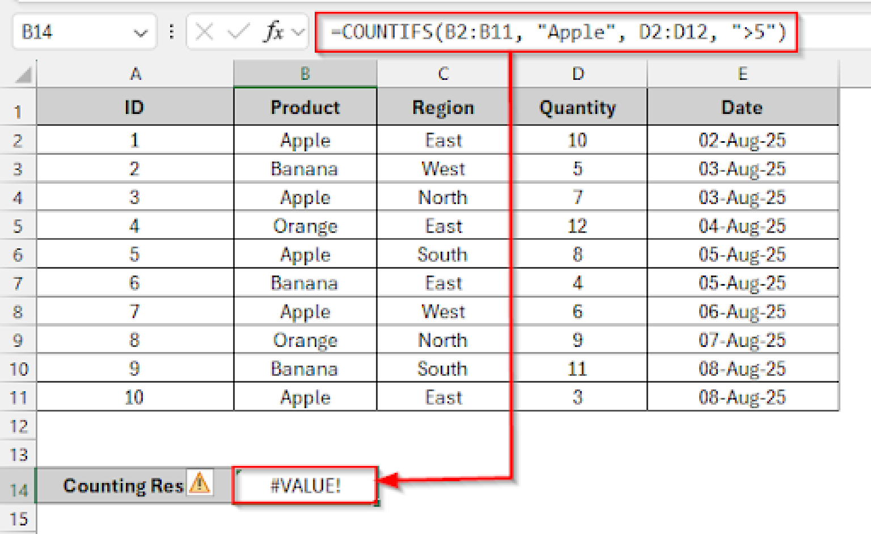
Task: Select row 15 header
Action: pyautogui.click(x=18, y=518)
